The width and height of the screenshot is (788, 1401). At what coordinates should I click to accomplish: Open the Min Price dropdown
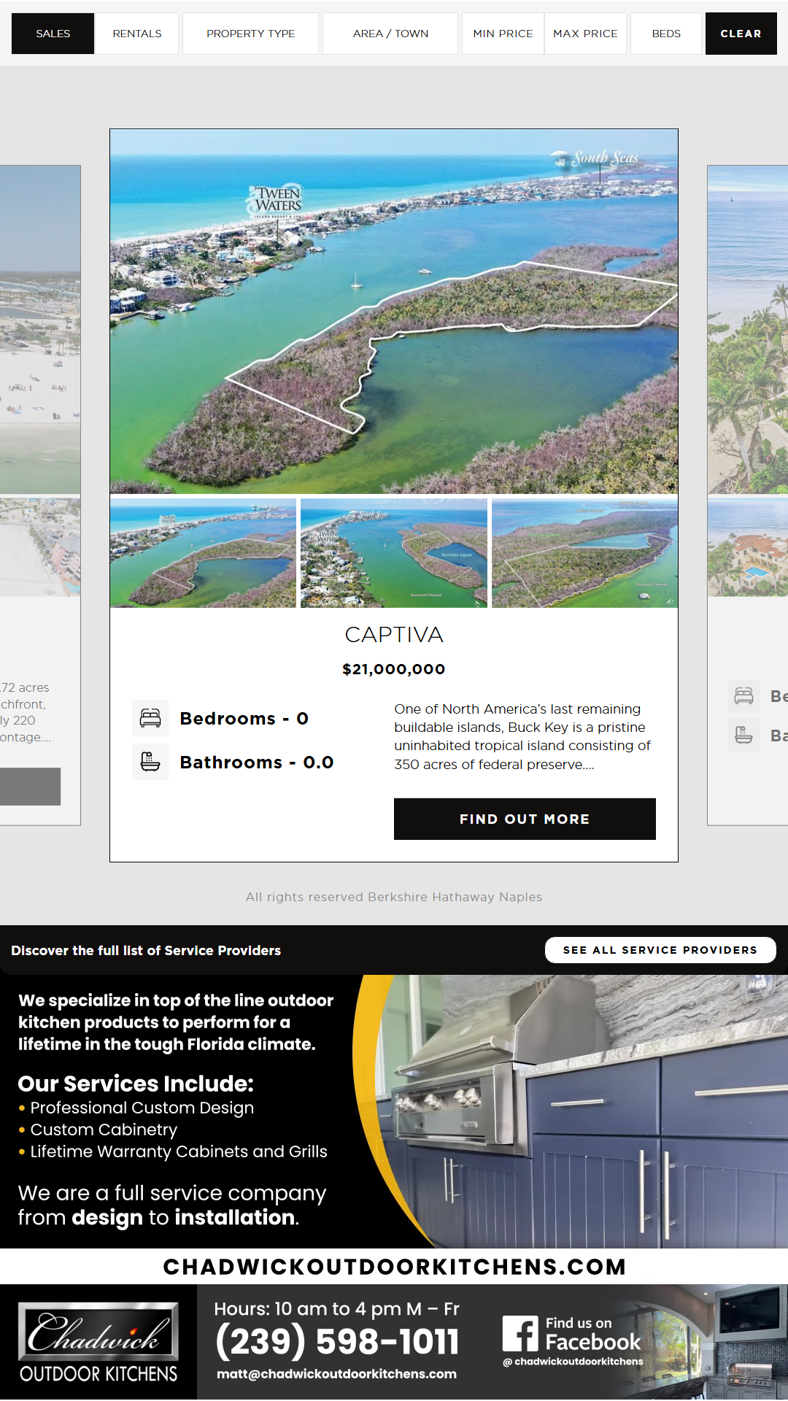pos(503,34)
